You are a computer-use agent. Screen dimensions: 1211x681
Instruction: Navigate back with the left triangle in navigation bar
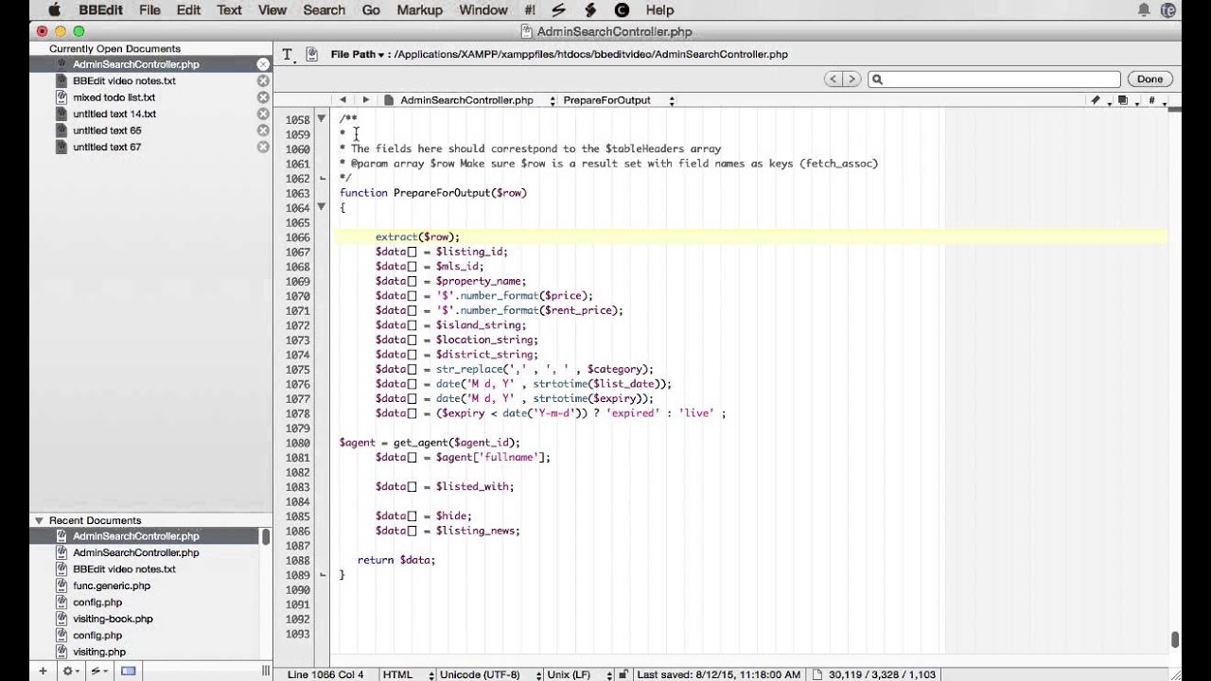pos(342,100)
